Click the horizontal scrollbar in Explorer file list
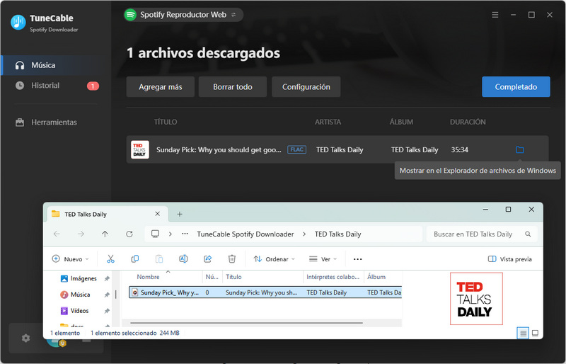 [x=246, y=323]
